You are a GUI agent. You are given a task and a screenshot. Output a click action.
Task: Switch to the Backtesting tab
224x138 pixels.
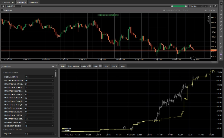click(21, 2)
